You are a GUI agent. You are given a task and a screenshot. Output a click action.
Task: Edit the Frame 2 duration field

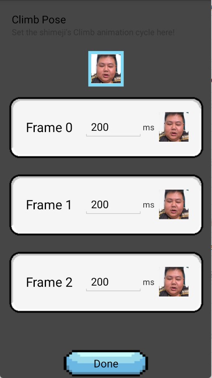click(x=113, y=283)
